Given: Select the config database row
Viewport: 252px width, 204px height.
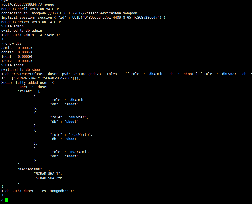Looking at the screenshot, I should point(16,52).
